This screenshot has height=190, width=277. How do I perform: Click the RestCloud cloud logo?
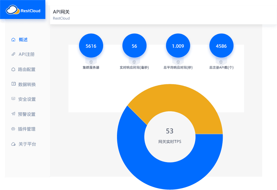click(x=13, y=10)
